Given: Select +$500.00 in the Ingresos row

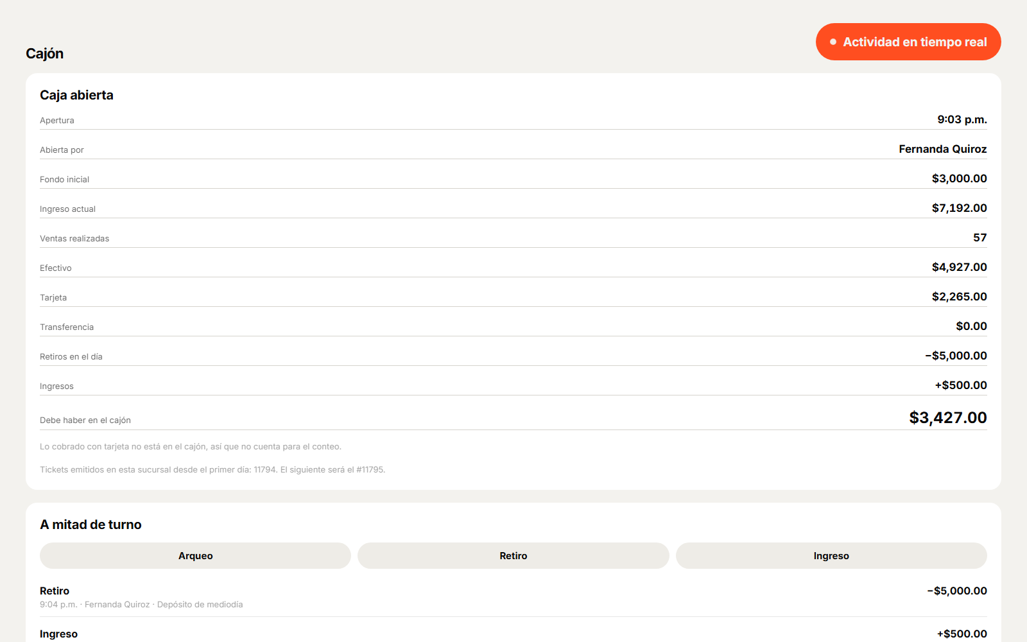Looking at the screenshot, I should click(961, 385).
